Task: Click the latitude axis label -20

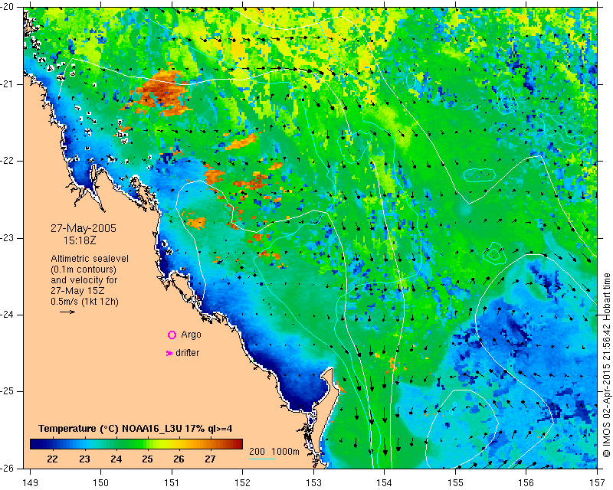Action: point(8,8)
